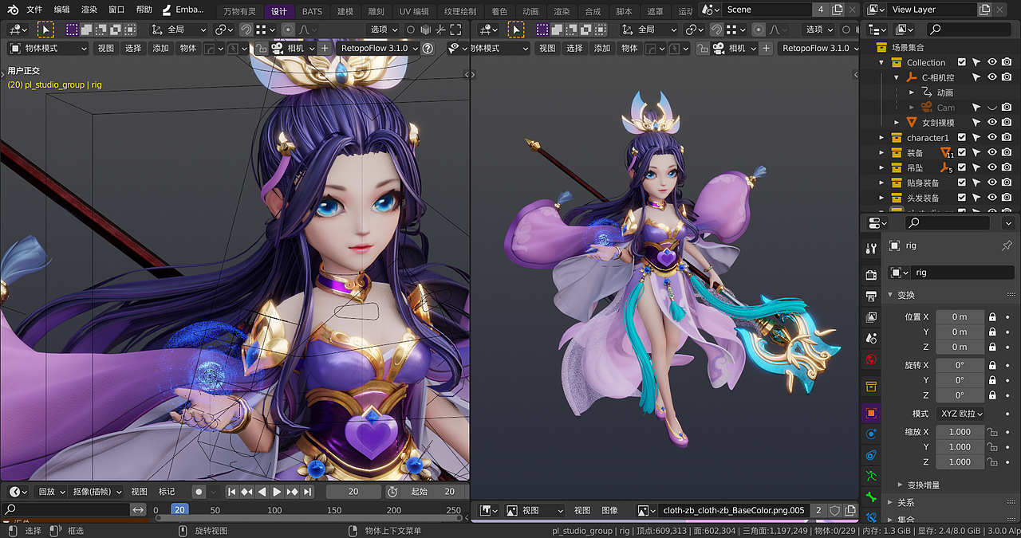The height and width of the screenshot is (538, 1021).
Task: Click the 标记 button in timeline
Action: pos(167,492)
